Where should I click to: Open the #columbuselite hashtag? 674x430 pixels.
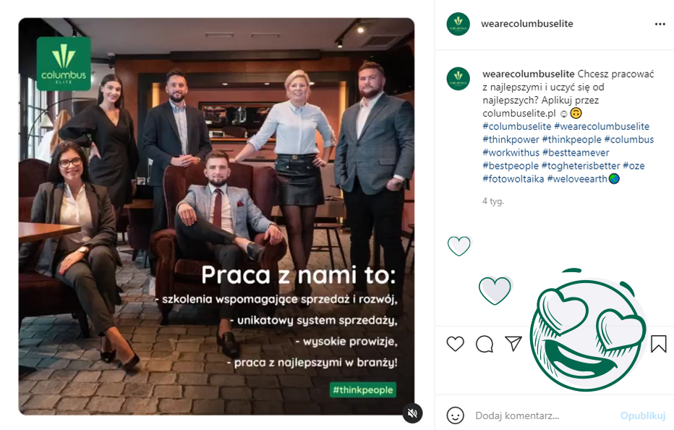[516, 127]
